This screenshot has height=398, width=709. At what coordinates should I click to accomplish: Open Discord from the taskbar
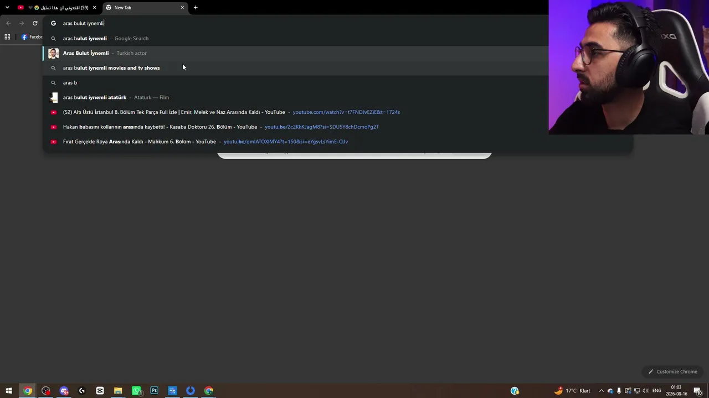(x=64, y=391)
